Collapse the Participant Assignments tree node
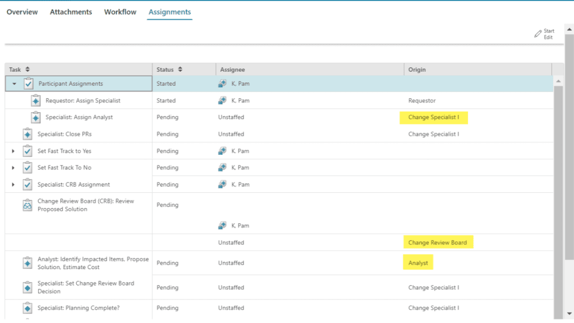The width and height of the screenshot is (574, 323). coord(14,84)
